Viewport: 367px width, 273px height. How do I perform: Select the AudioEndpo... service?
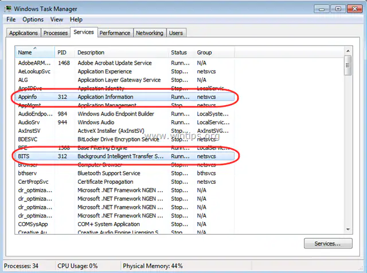(x=125, y=114)
